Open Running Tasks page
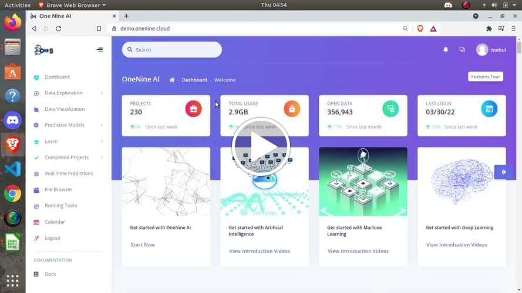The height and width of the screenshot is (293, 522). point(61,205)
